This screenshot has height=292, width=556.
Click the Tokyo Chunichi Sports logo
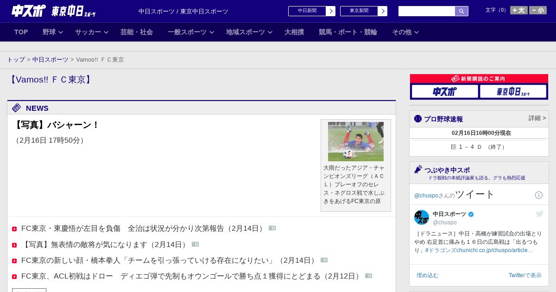click(x=73, y=11)
